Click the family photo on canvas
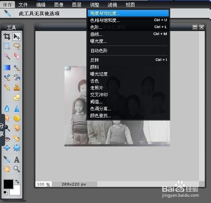The width and height of the screenshot is (211, 203). (x=117, y=106)
